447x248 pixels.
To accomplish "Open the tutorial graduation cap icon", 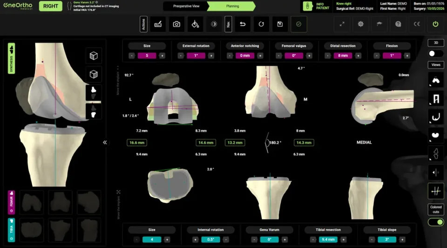I will [x=379, y=24].
